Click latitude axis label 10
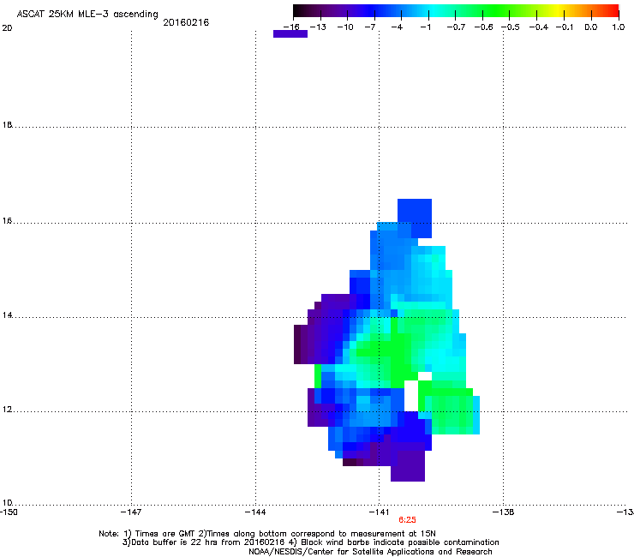The height and width of the screenshot is (557, 634). click(x=7, y=503)
